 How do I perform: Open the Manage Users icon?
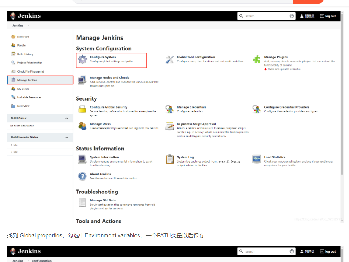pyautogui.click(x=82, y=126)
